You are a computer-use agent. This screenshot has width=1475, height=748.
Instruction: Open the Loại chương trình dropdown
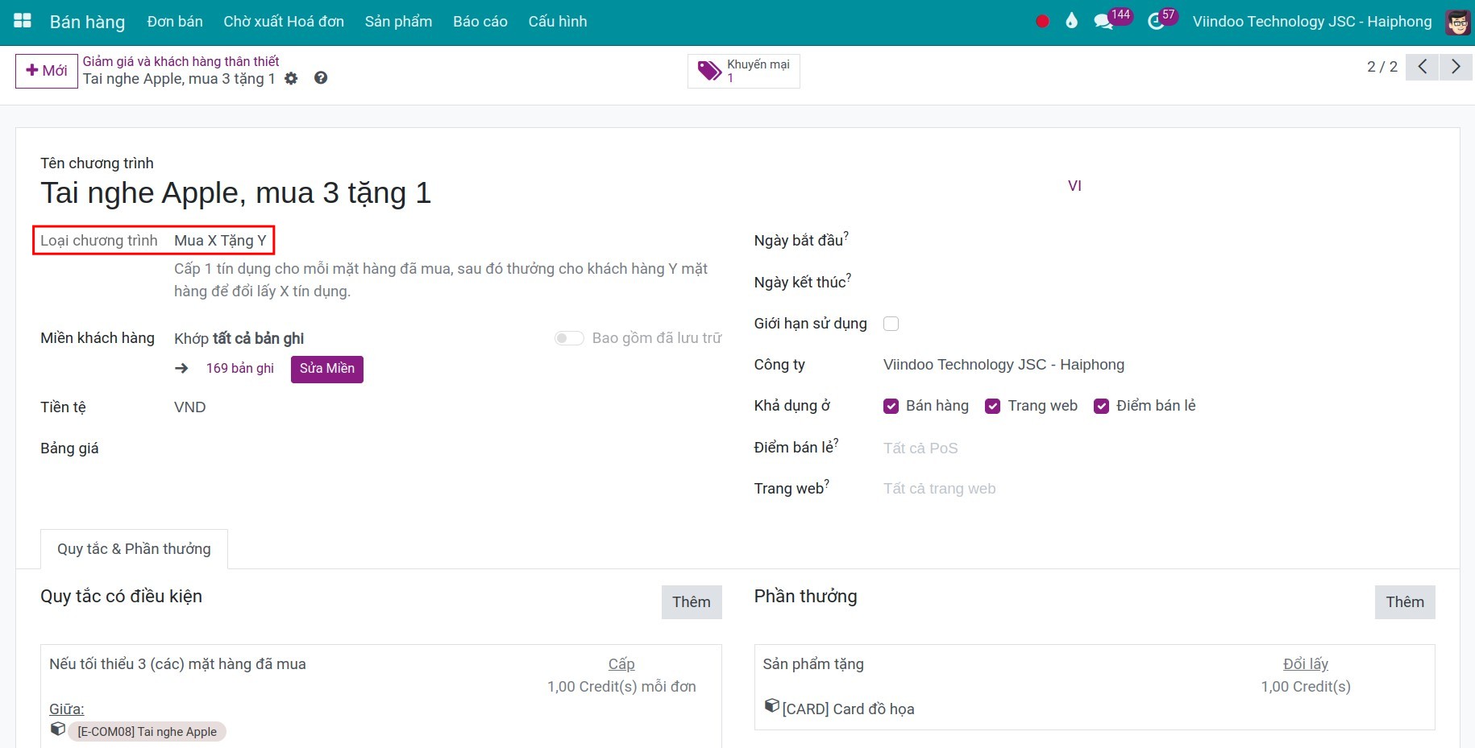coord(220,241)
